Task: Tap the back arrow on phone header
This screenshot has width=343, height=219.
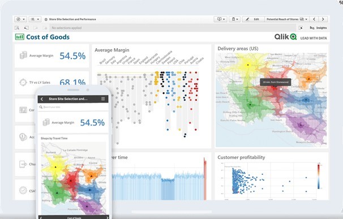Action: (42, 99)
